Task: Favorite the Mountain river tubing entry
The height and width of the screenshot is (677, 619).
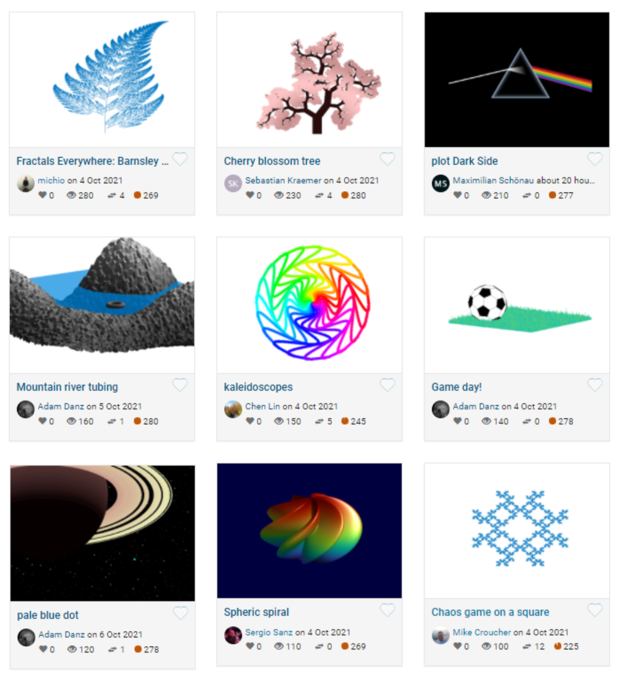Action: coord(180,385)
